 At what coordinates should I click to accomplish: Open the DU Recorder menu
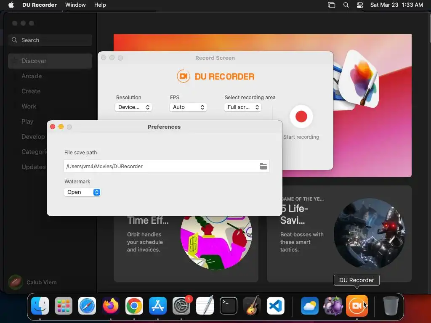40,5
